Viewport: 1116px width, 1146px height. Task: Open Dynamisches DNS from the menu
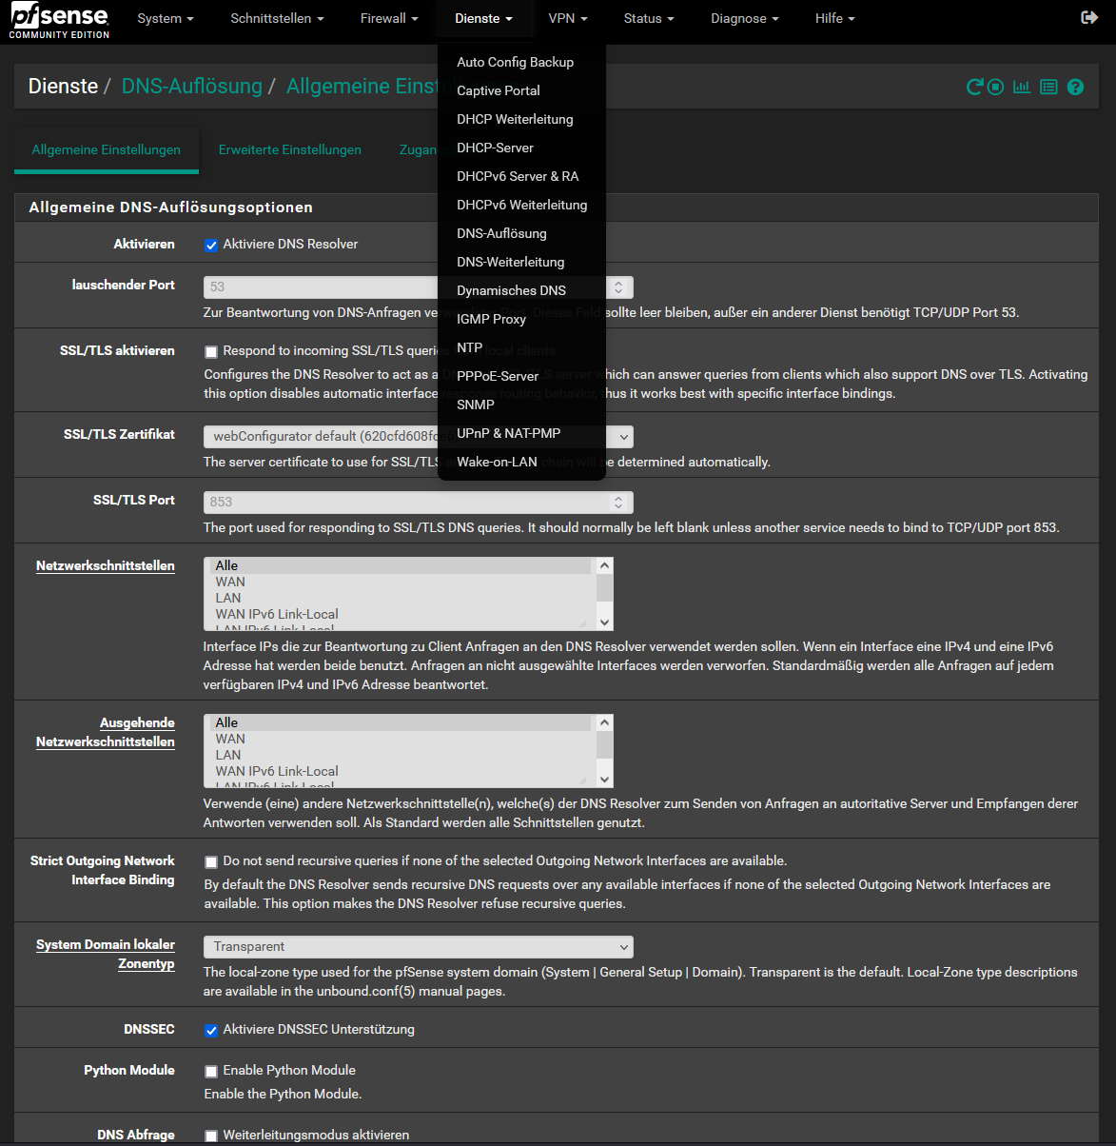521,290
